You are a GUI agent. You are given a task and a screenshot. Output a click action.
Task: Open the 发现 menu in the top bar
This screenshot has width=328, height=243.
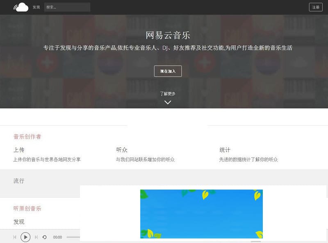(x=36, y=7)
